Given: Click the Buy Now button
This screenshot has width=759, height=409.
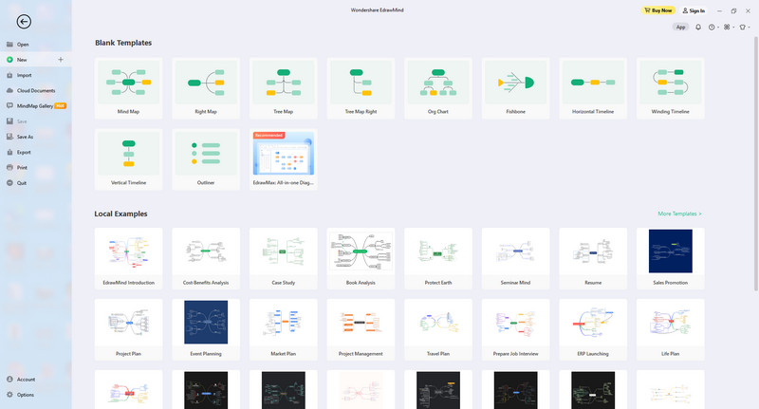Looking at the screenshot, I should [658, 10].
